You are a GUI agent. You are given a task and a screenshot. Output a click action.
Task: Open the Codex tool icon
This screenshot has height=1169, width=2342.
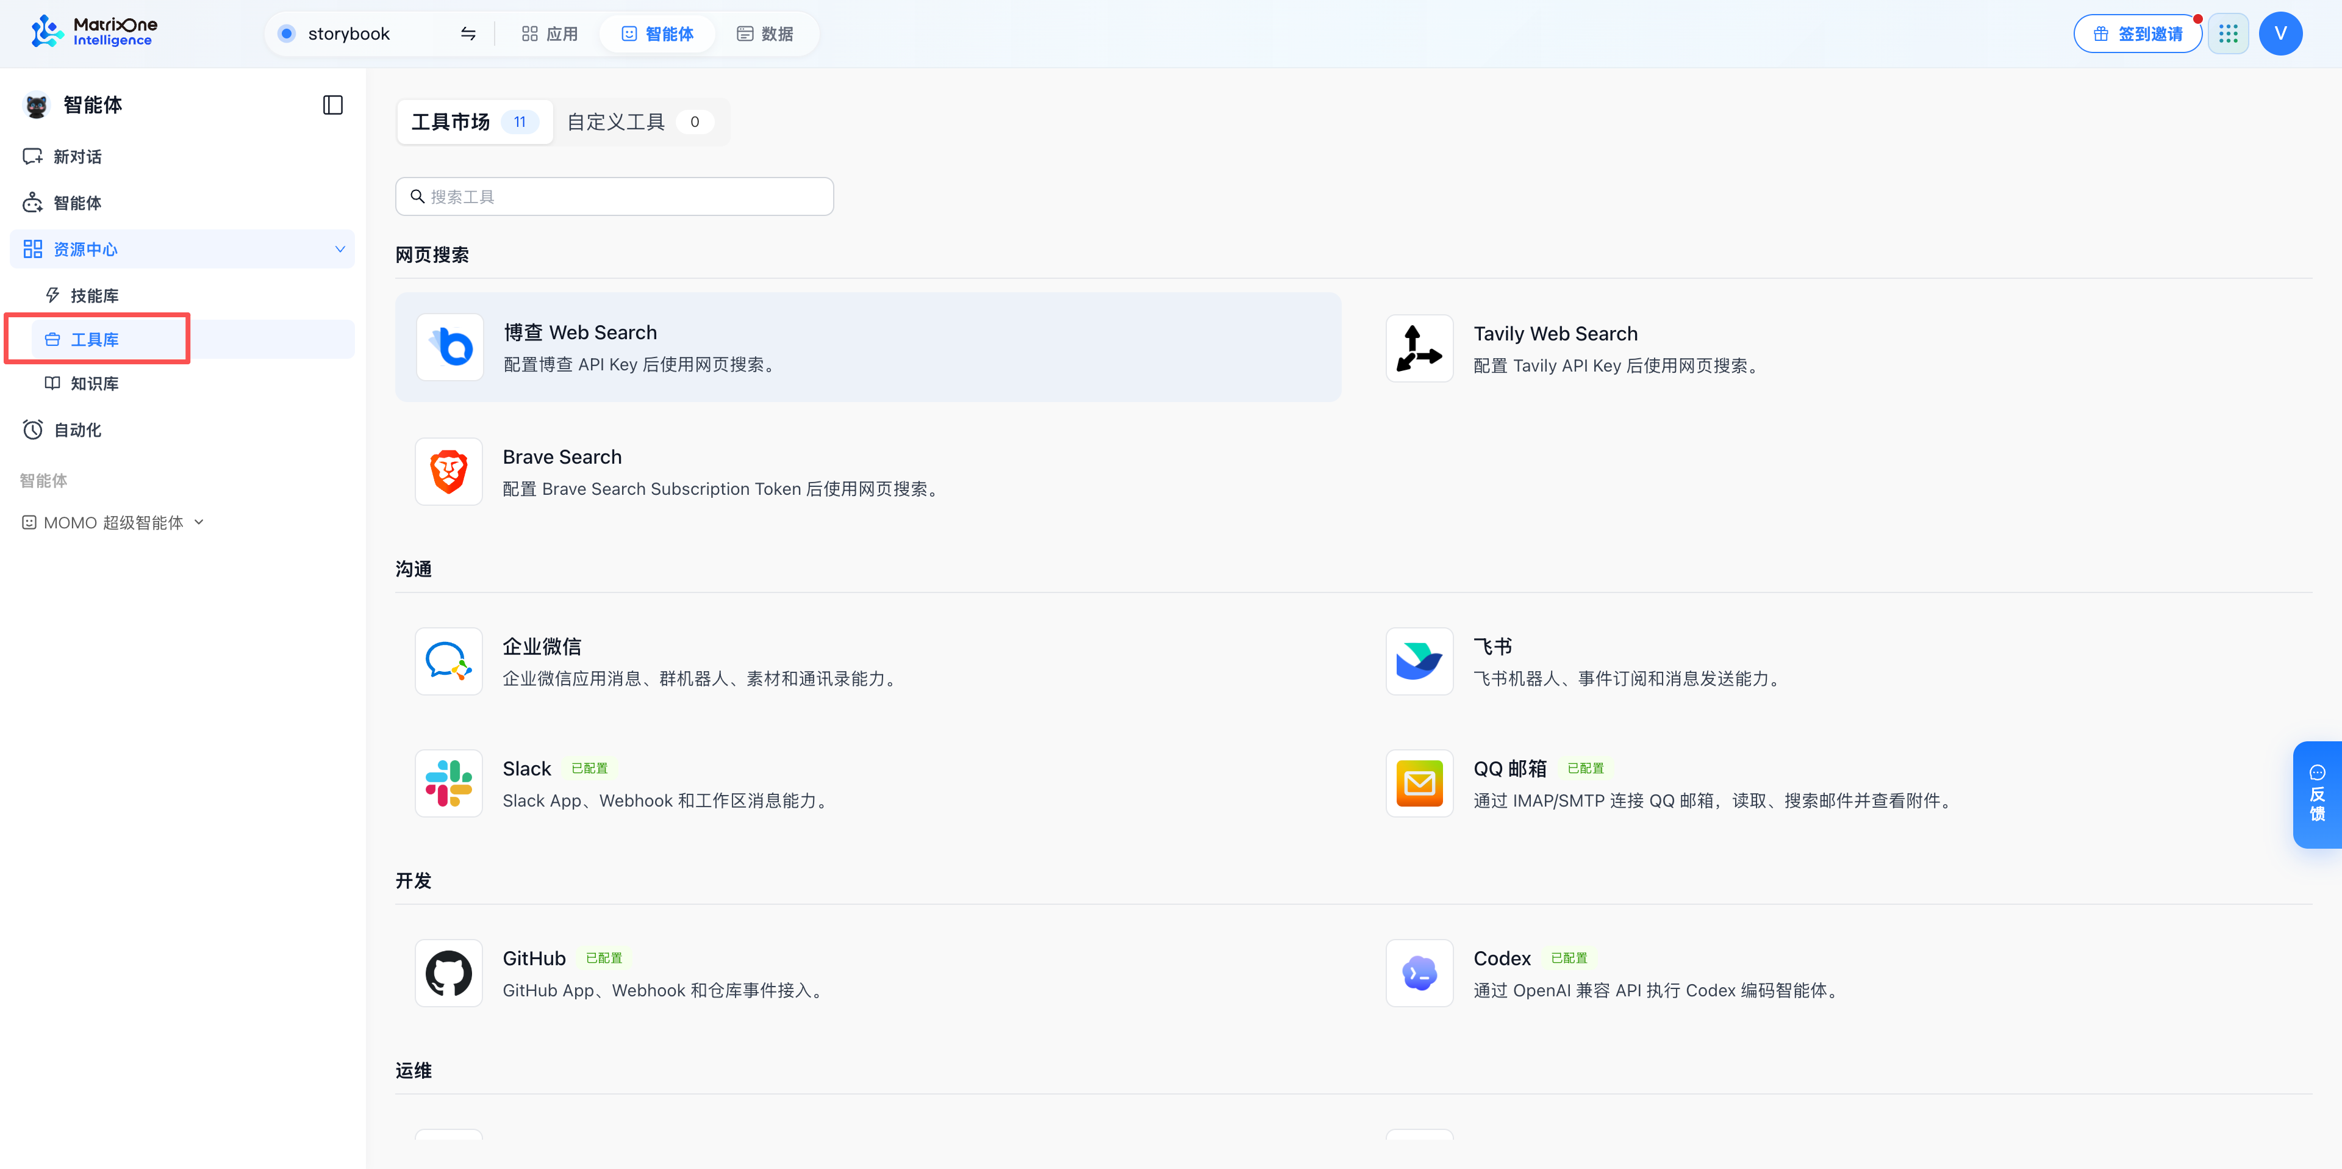pos(1419,973)
